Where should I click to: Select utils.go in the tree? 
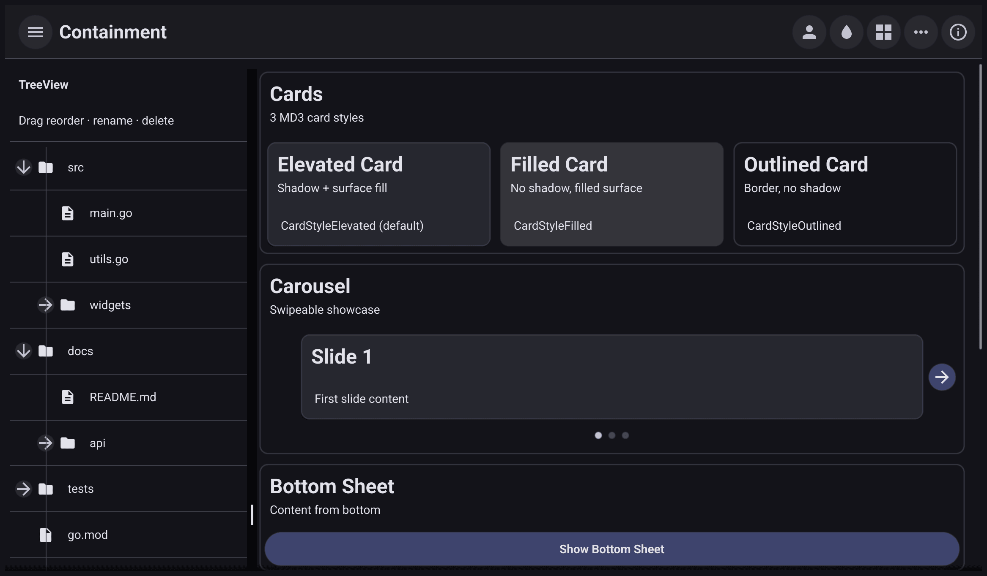[x=109, y=259]
